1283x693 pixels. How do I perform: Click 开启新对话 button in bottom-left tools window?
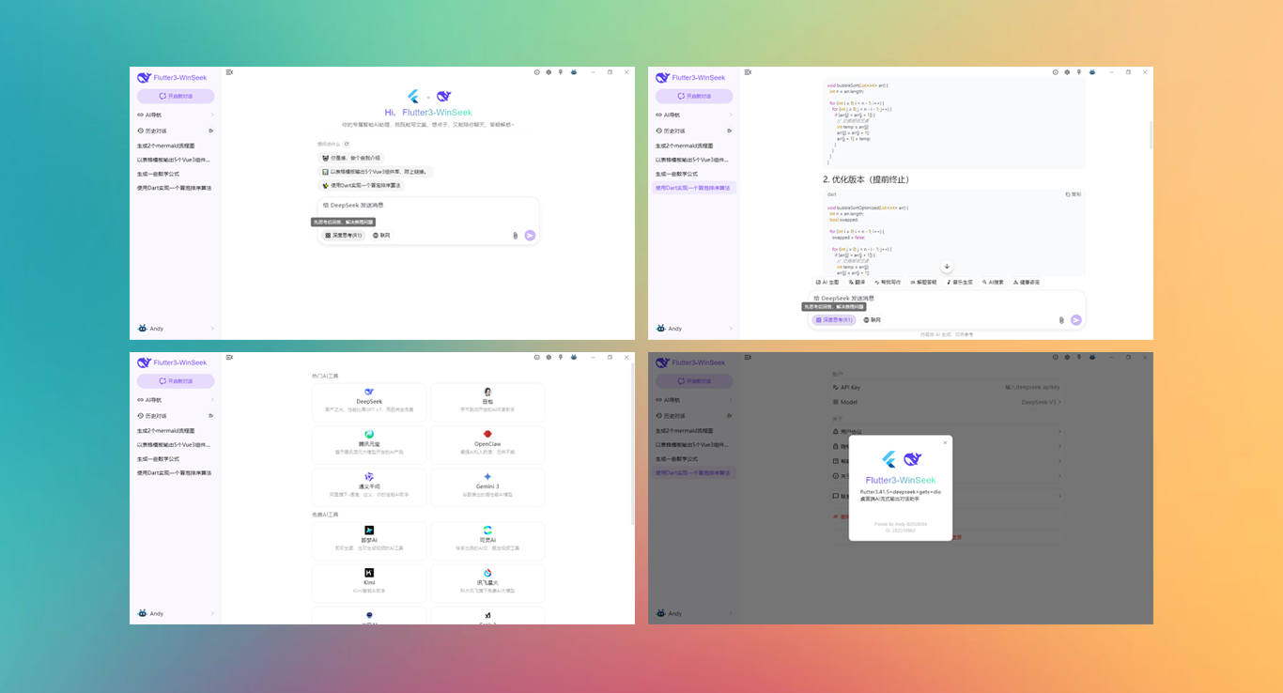pos(176,381)
